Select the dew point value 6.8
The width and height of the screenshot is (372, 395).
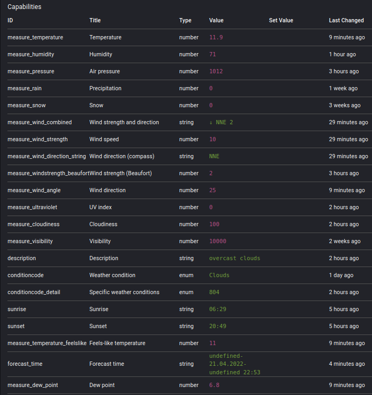(x=214, y=385)
